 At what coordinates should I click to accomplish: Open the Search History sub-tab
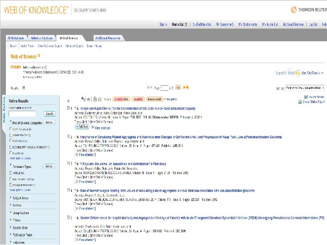tap(94, 46)
